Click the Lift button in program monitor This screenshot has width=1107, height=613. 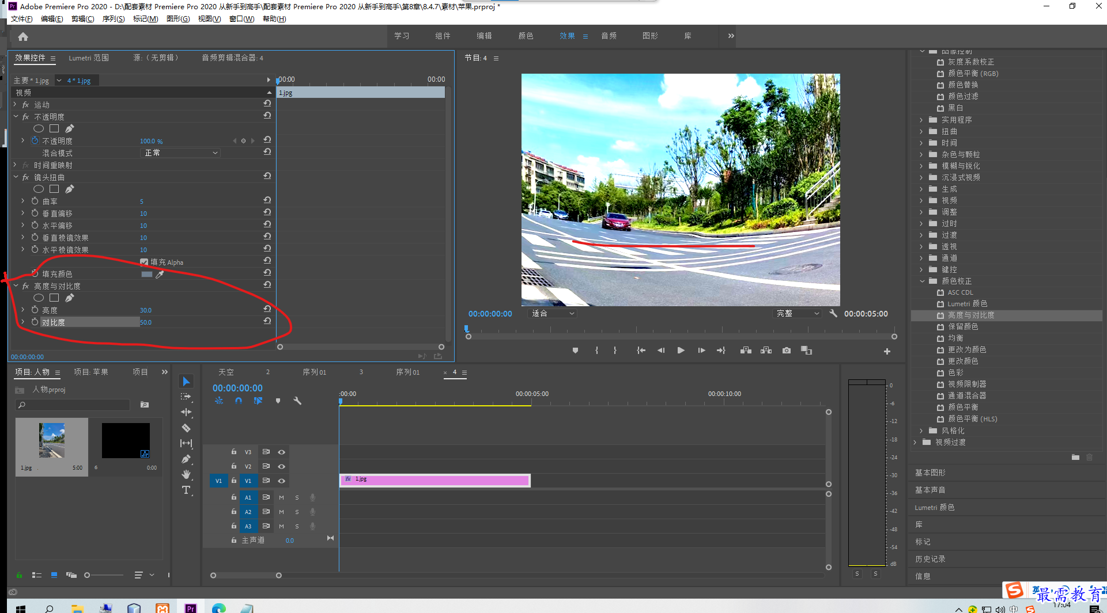746,351
